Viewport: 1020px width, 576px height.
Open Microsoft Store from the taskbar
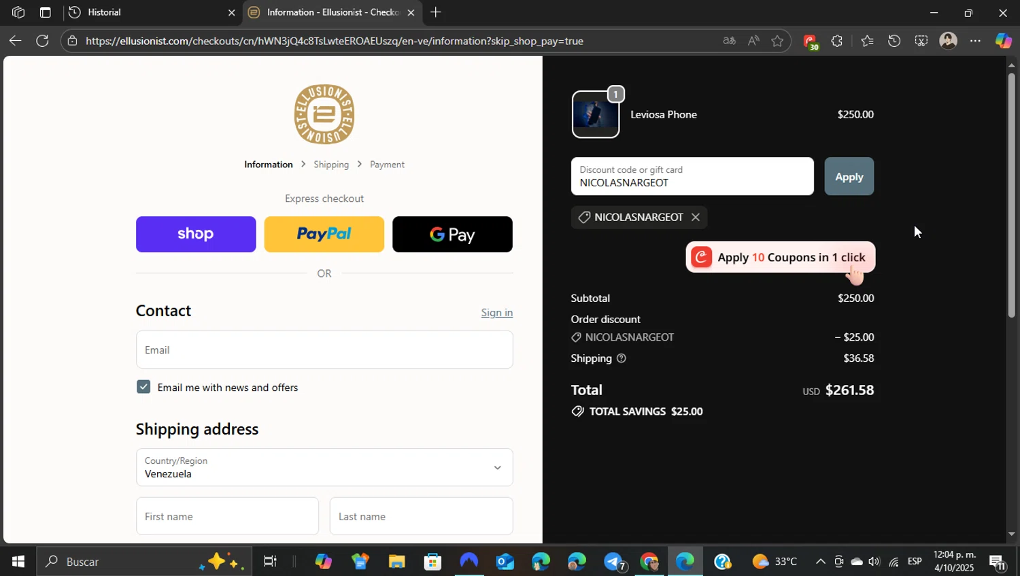[x=432, y=562]
